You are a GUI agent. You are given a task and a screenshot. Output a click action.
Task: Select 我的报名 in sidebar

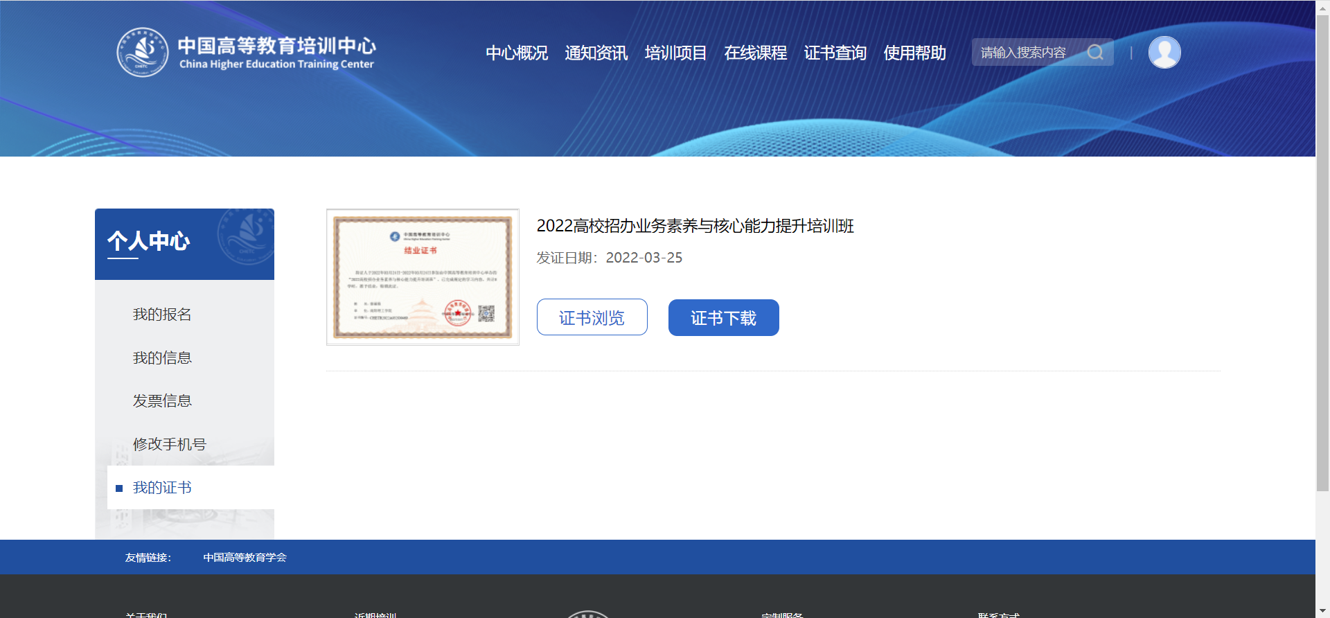pos(162,315)
